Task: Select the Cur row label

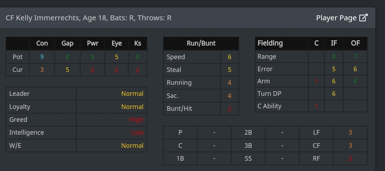Action: 18,69
